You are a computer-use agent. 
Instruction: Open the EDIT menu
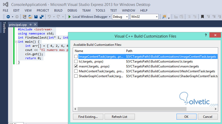click(x=16, y=11)
